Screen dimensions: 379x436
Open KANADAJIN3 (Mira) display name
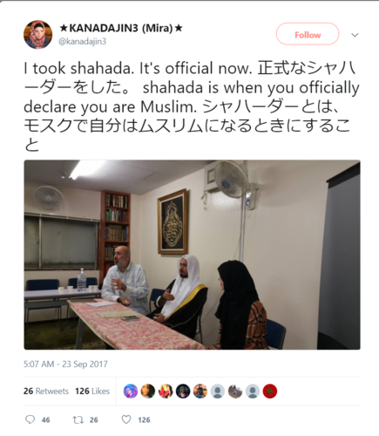(121, 28)
